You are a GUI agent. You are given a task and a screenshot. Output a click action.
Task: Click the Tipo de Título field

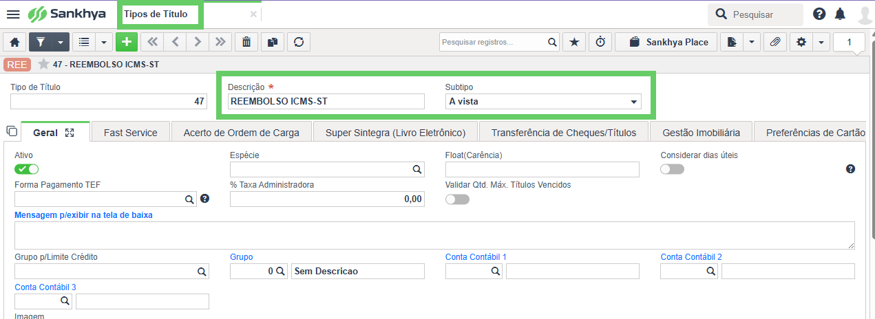pos(109,101)
